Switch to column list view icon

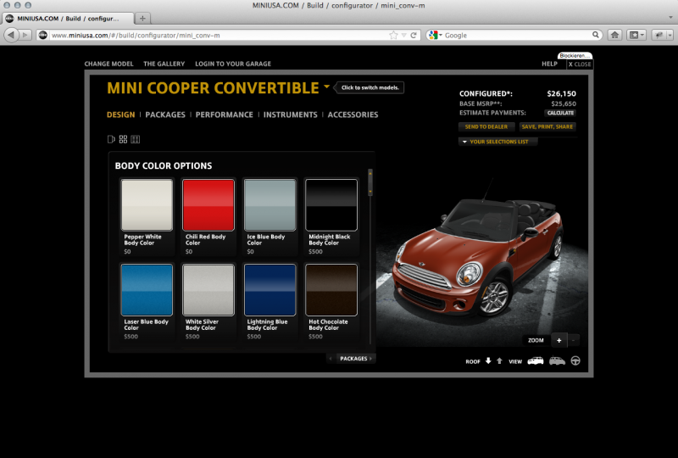coord(136,139)
